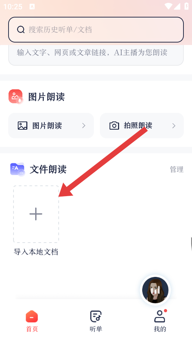Tap the text input box for AI reading

pyautogui.click(x=96, y=55)
